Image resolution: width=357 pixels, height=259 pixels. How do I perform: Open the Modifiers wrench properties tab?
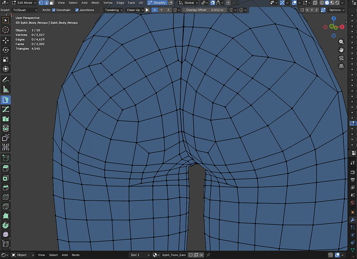(353, 220)
